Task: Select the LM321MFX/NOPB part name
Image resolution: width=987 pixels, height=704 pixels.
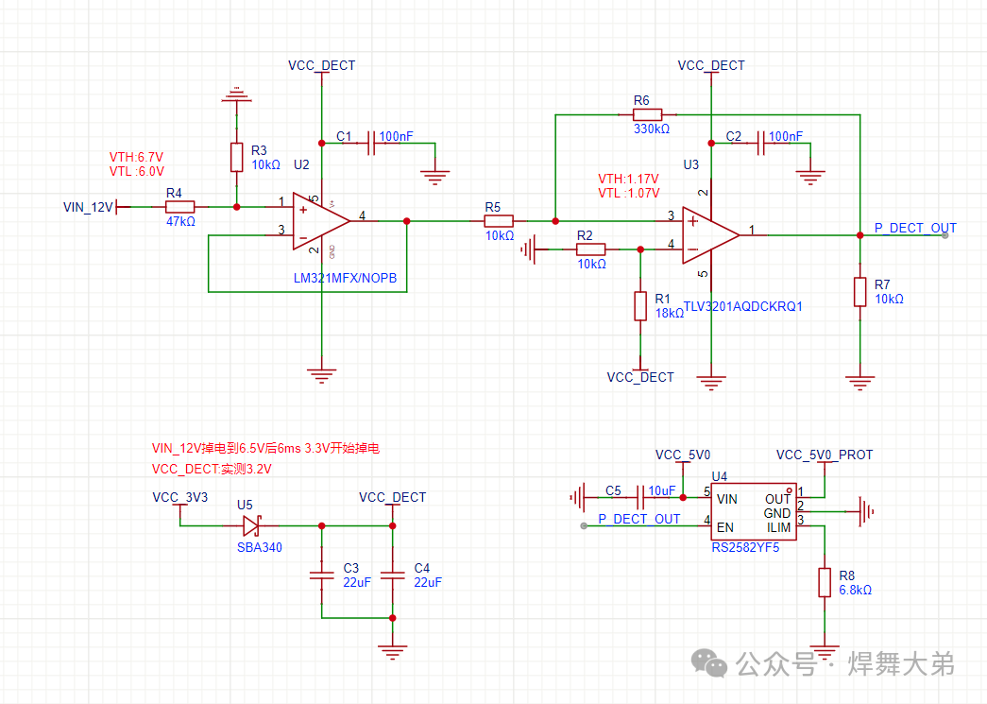Action: click(x=345, y=278)
